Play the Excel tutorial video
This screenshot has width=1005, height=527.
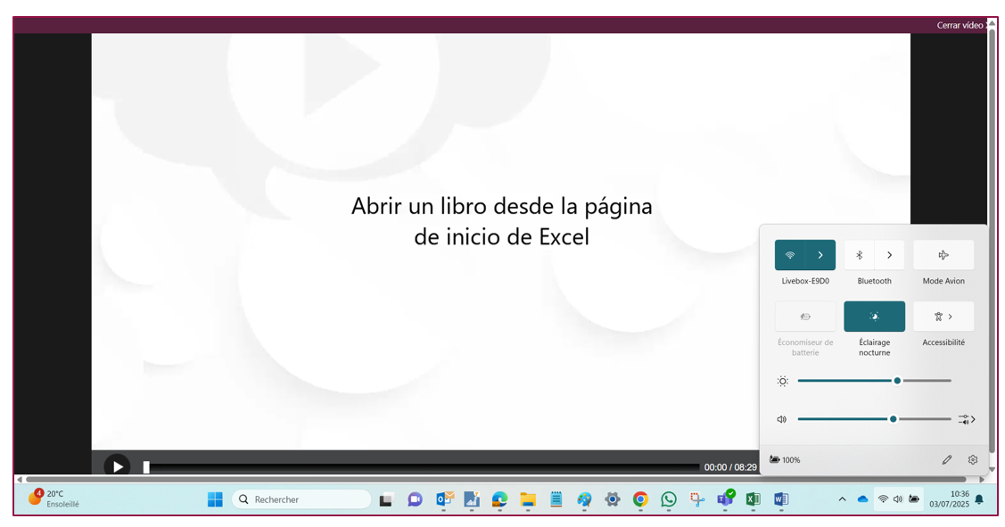(118, 466)
